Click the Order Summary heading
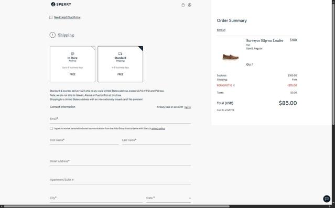The image size is (335, 208). (232, 21)
